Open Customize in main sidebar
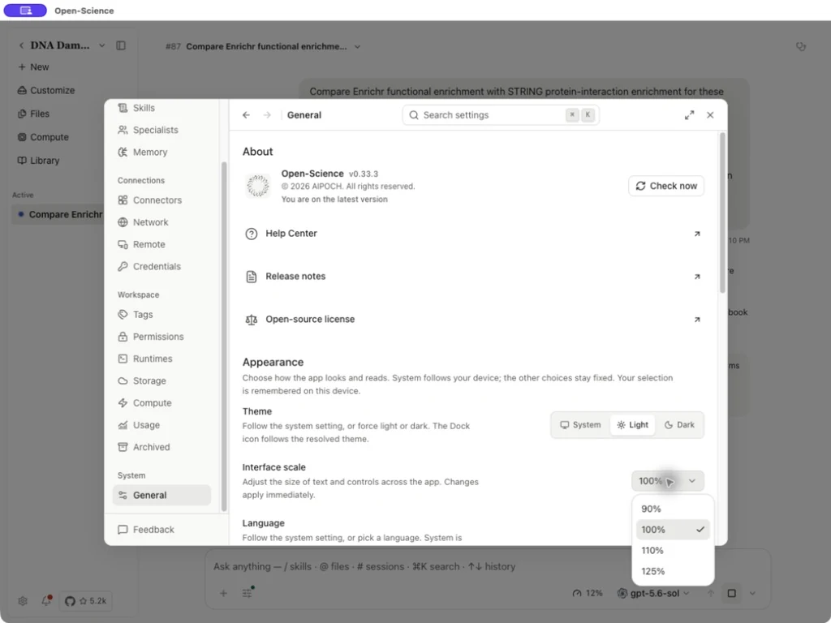The height and width of the screenshot is (623, 831). pos(46,91)
